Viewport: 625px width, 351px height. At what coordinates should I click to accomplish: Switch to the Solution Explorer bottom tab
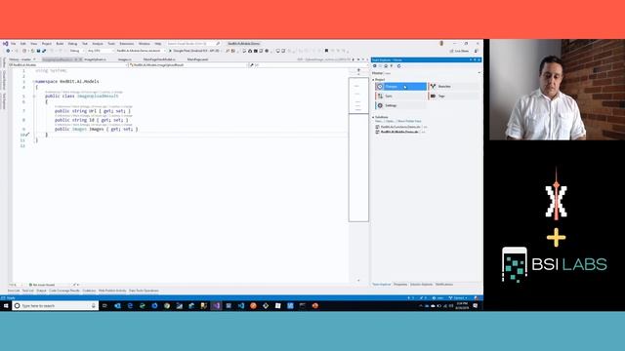tap(421, 285)
